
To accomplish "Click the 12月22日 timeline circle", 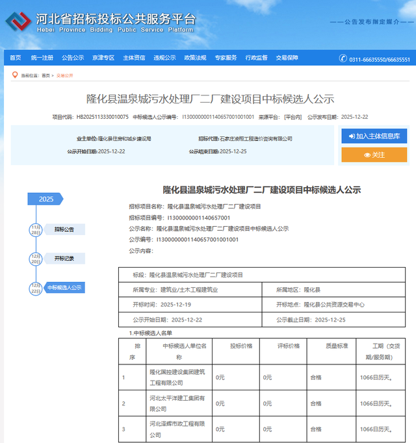I will tap(36, 288).
